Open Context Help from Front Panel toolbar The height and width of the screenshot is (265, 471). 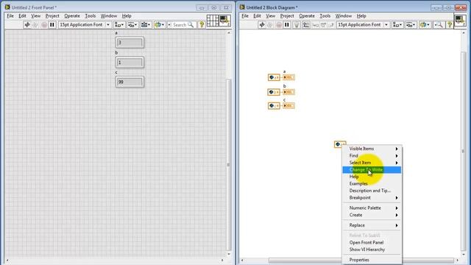coord(202,24)
